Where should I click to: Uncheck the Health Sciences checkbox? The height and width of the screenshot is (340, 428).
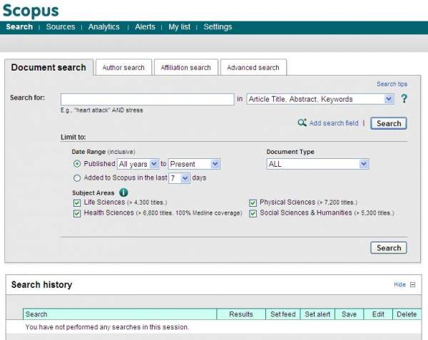point(77,213)
